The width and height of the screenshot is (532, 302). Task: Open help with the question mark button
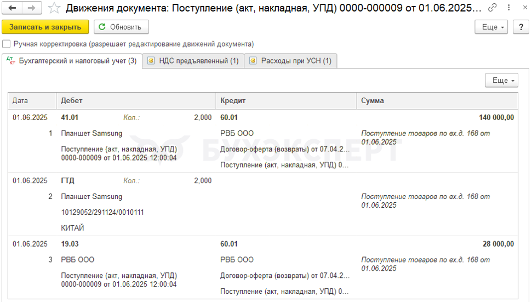click(521, 27)
